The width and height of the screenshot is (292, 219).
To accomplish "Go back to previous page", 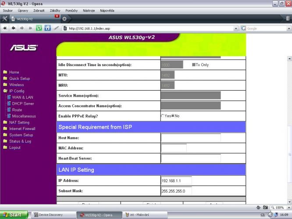I will (14, 28).
